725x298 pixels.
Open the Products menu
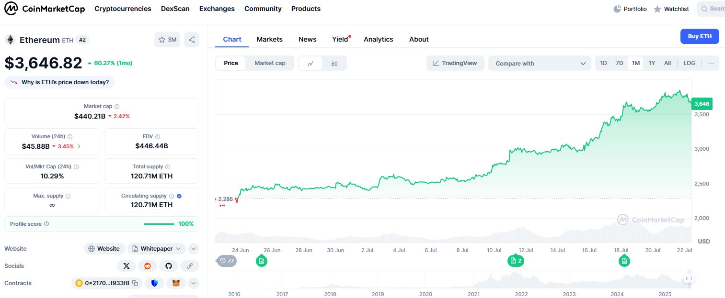click(306, 9)
